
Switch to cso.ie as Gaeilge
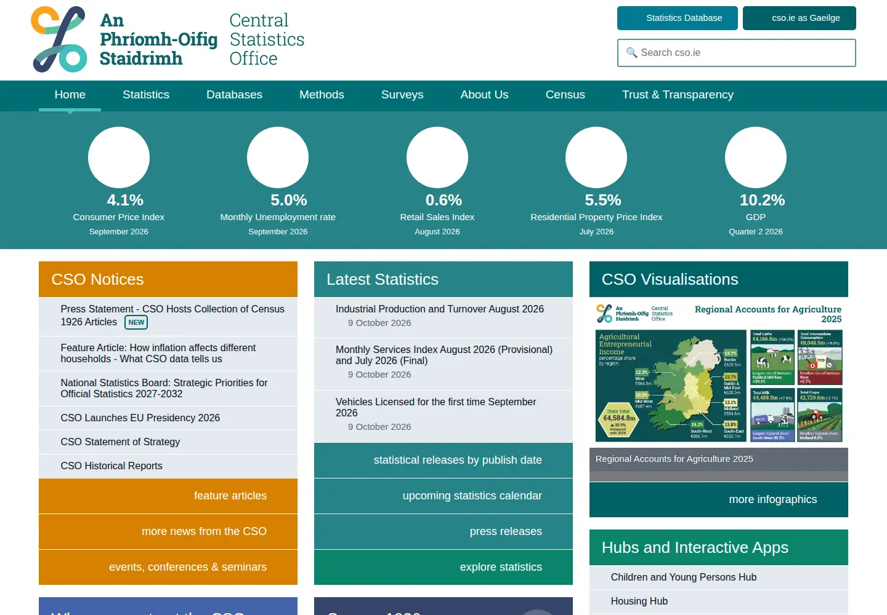point(800,18)
